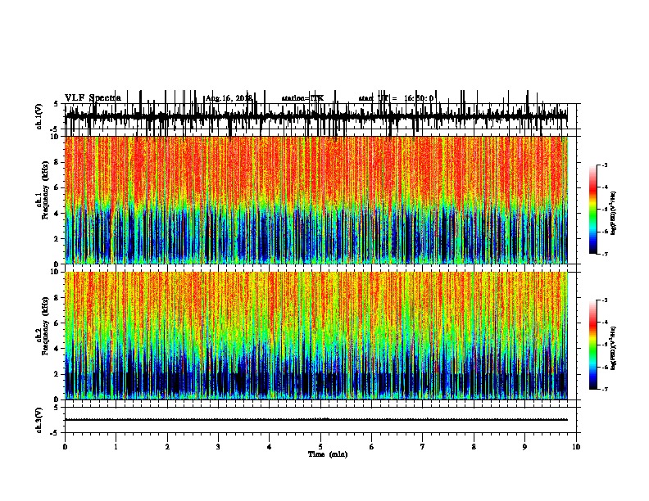Click the ch.1 frequency tick label '2'
The image size is (649, 501).
tap(57, 239)
